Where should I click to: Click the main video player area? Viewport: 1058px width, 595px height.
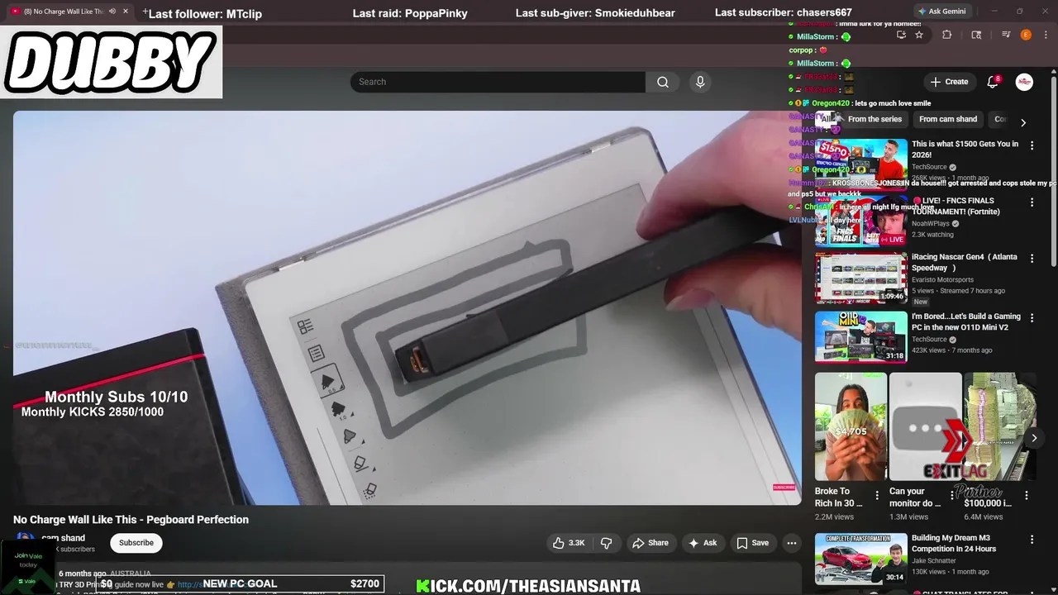click(407, 307)
